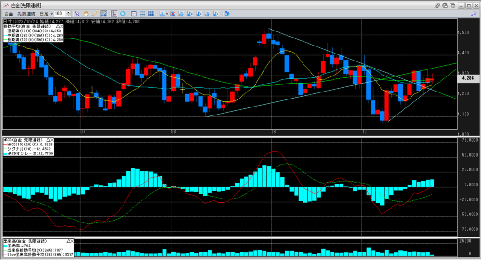Image resolution: width=481 pixels, height=260 pixels.
Task: Open settings via the wrench icon
Action: coord(473,14)
